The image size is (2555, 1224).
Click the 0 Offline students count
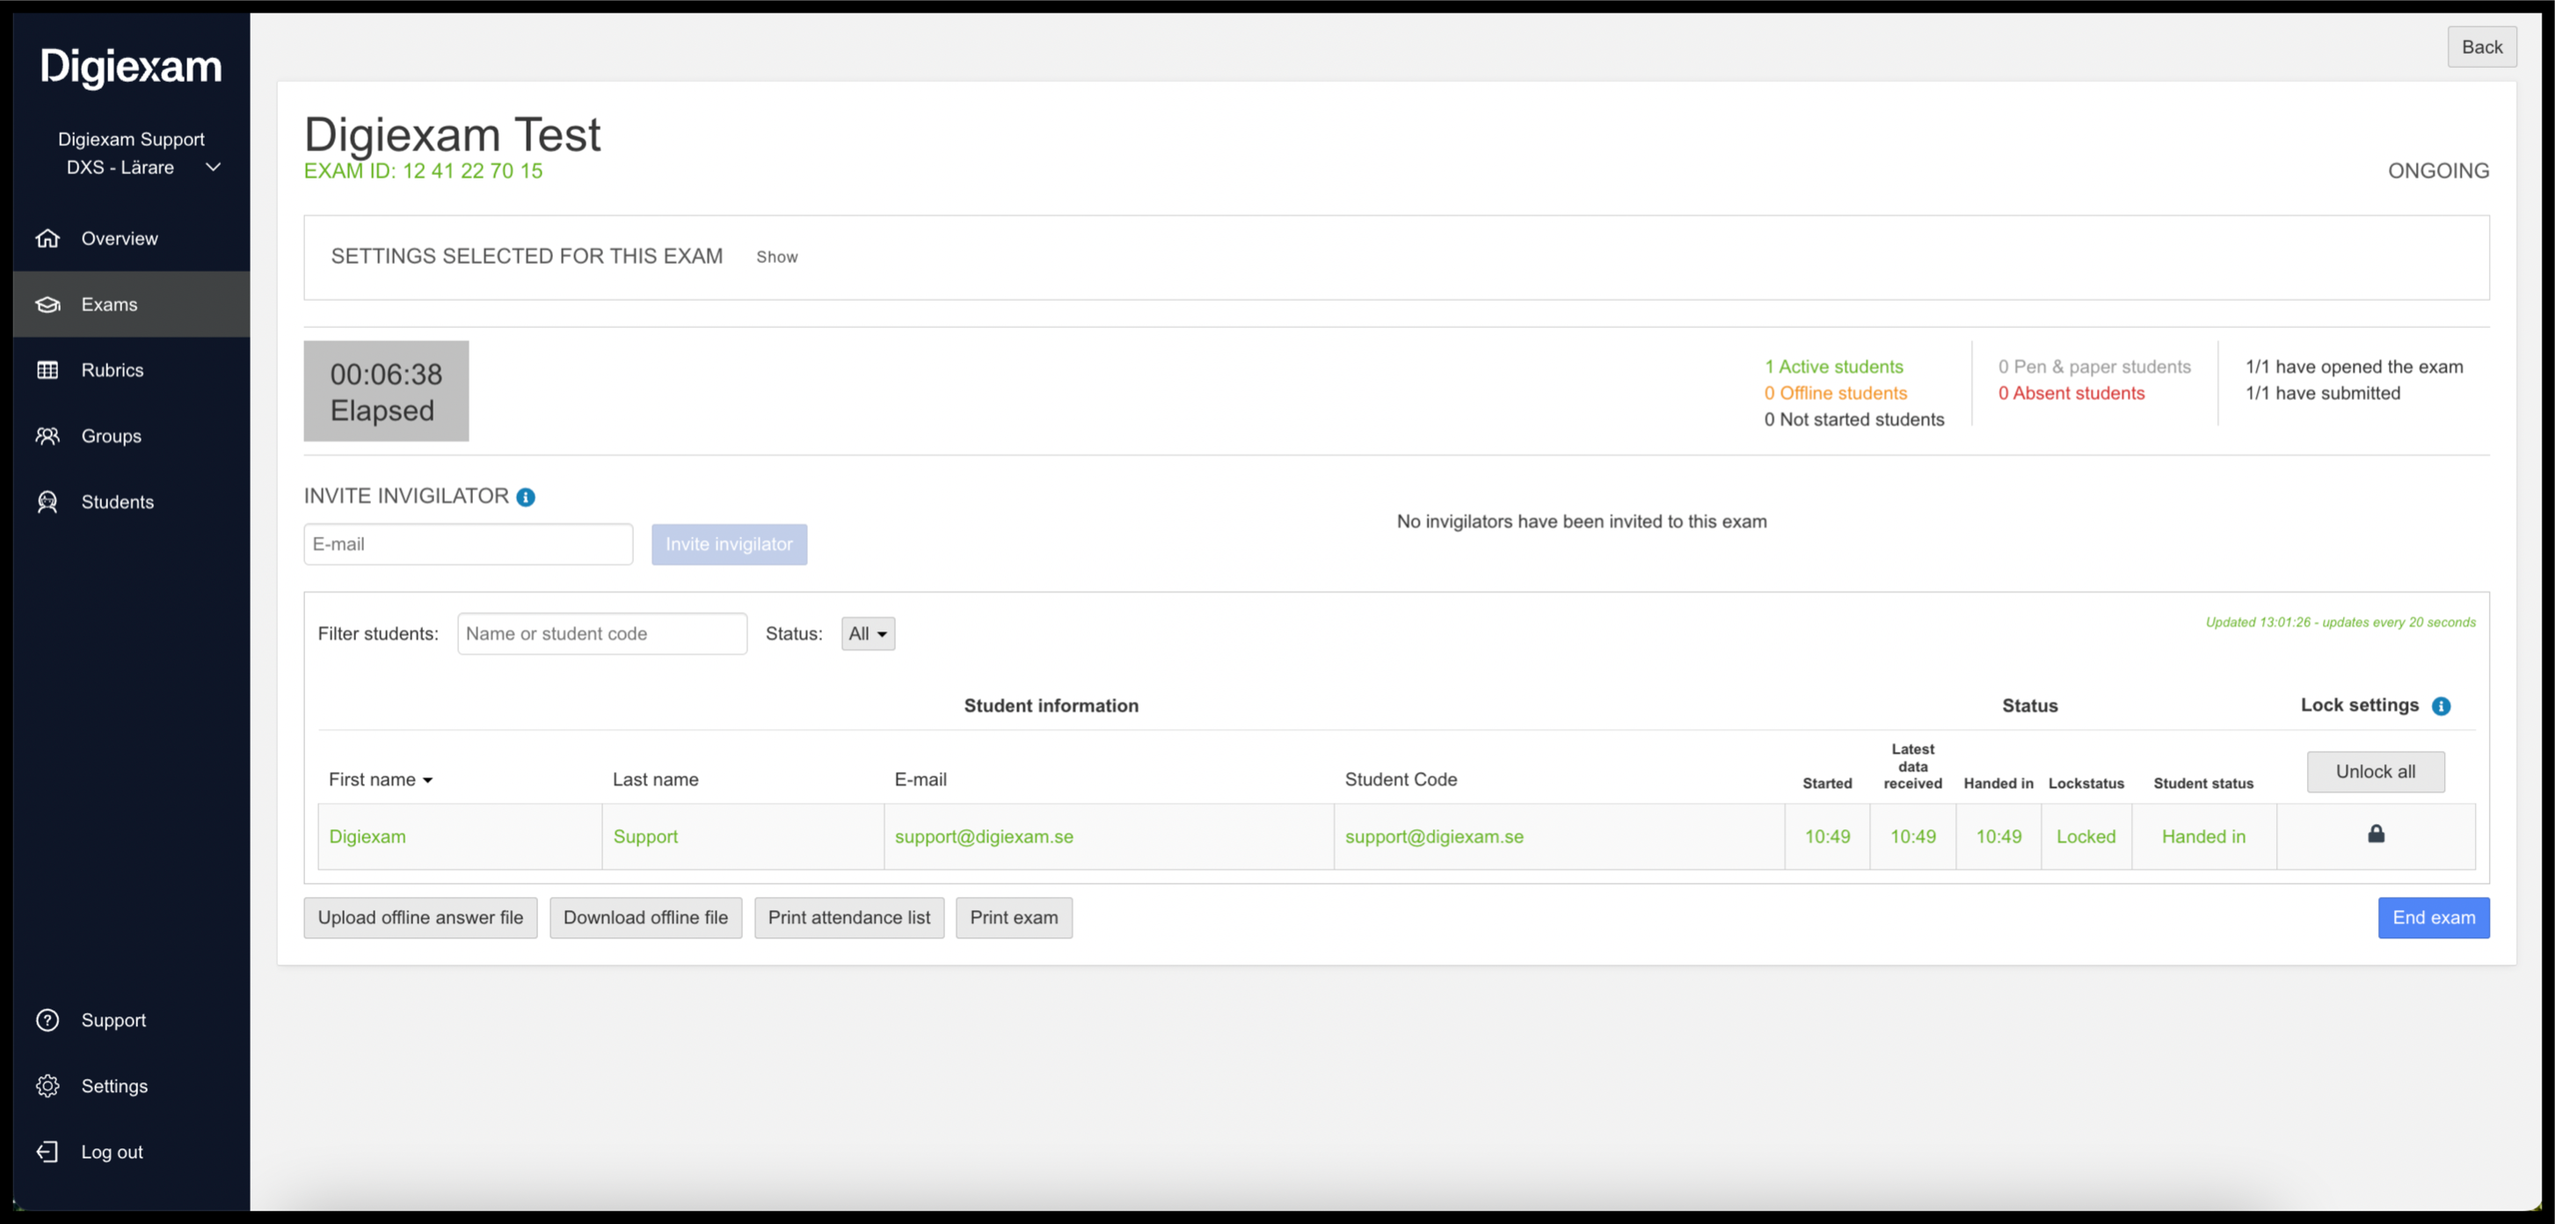[1836, 393]
